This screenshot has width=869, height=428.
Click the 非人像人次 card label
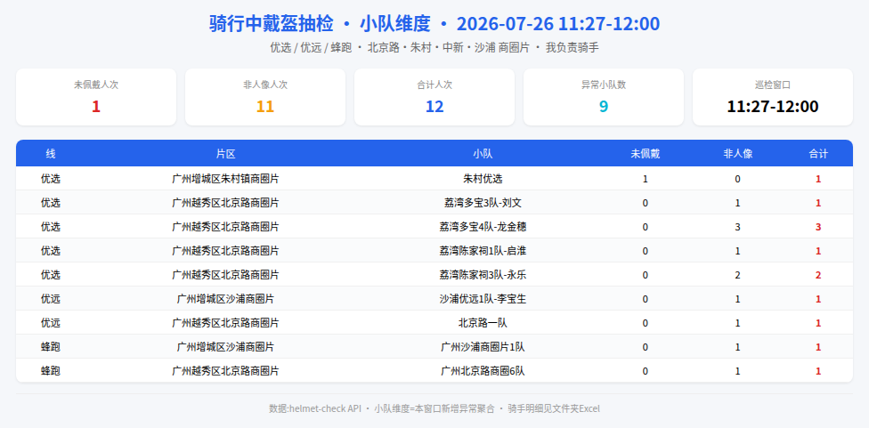(x=265, y=85)
